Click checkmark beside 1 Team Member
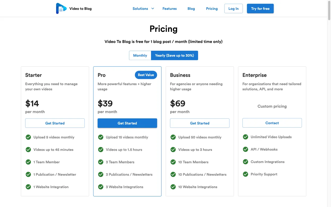The width and height of the screenshot is (331, 207). 28,162
